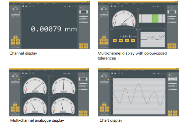Click back arrow beside Page 4 in Chart display window
189x124 pixels.
pos(158,73)
